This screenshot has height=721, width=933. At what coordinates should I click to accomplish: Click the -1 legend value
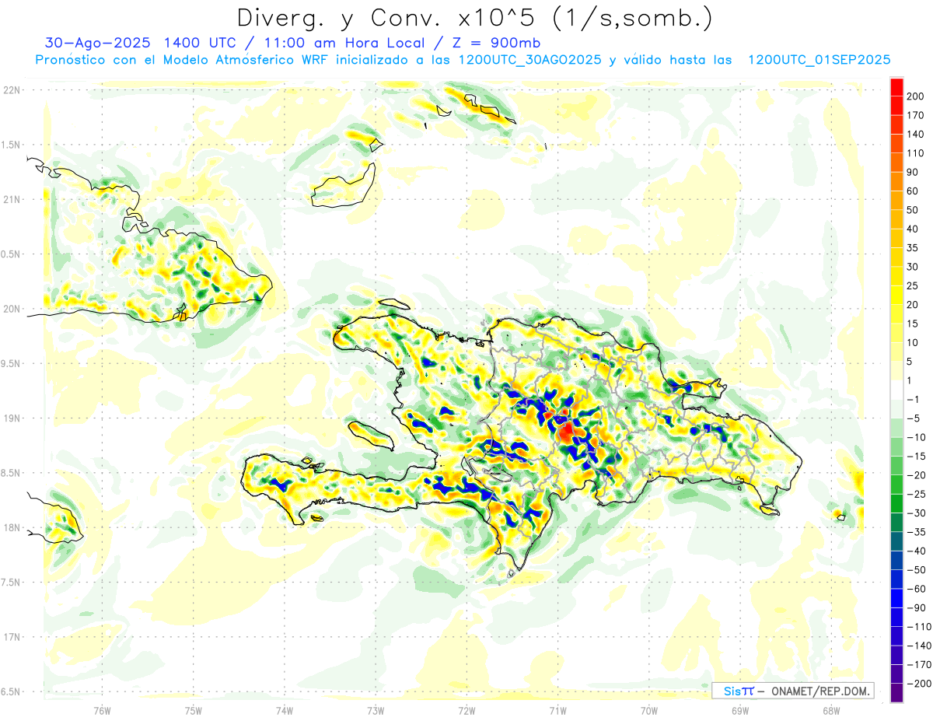(914, 400)
